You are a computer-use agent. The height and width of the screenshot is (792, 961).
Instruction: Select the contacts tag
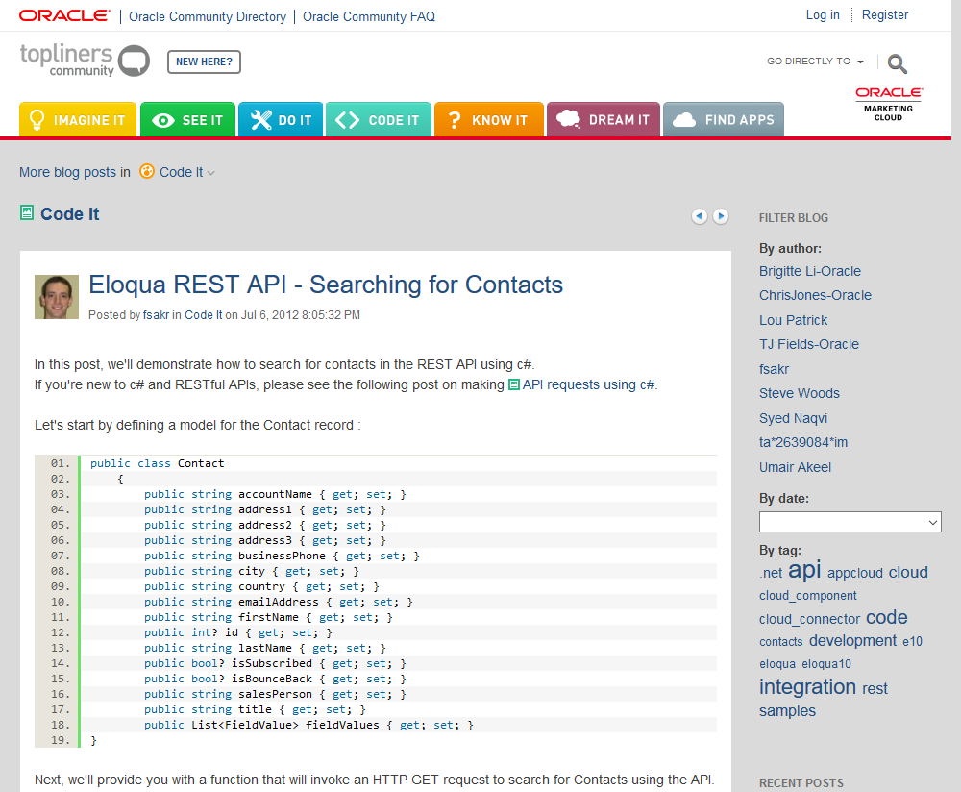pos(780,642)
